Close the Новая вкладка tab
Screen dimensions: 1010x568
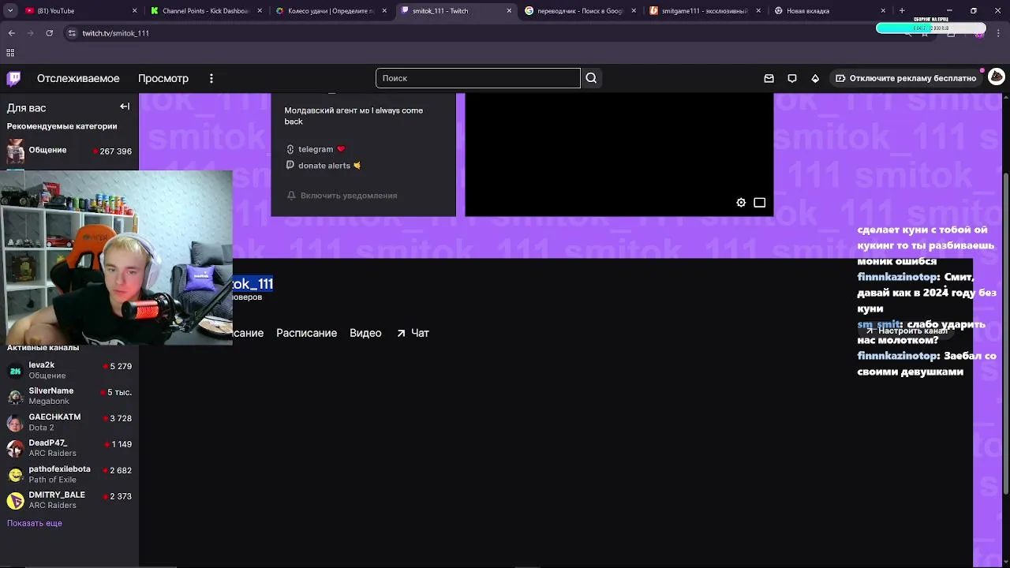click(882, 11)
